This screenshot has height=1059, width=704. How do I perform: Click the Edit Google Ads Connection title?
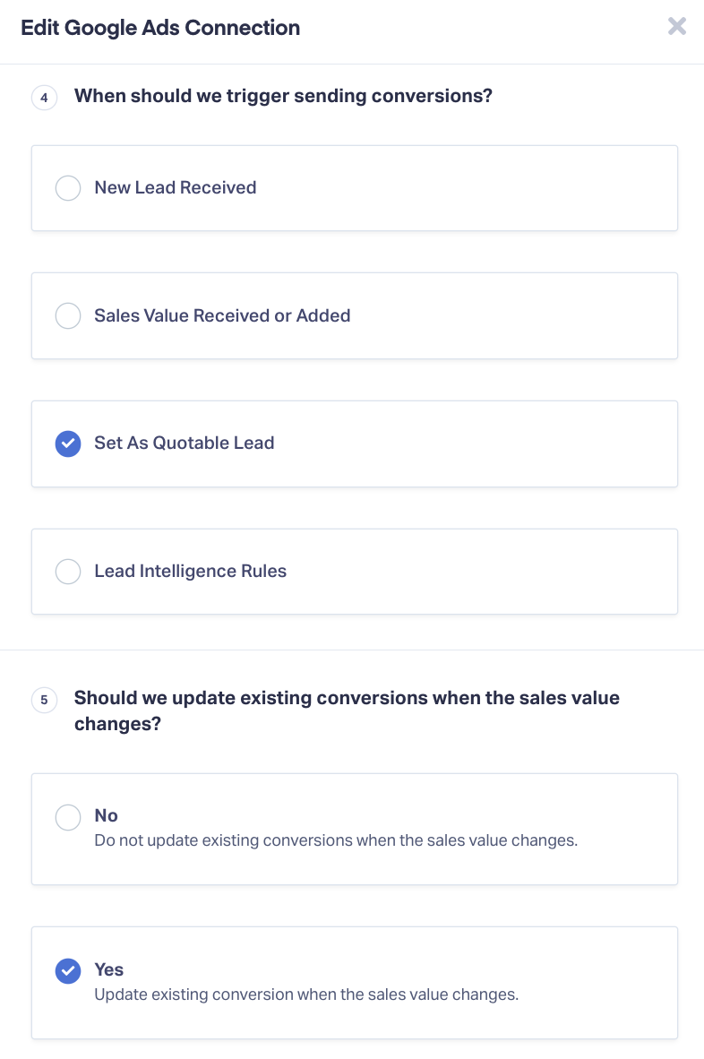[x=160, y=28]
